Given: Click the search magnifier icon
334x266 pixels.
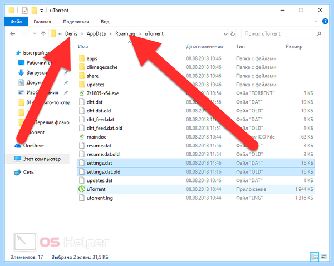Looking at the screenshot, I should (319, 33).
